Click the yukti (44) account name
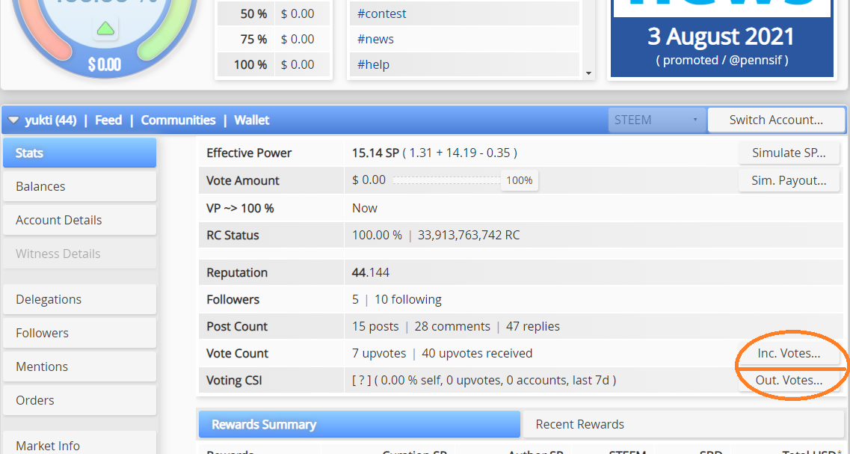The image size is (850, 454). click(50, 120)
